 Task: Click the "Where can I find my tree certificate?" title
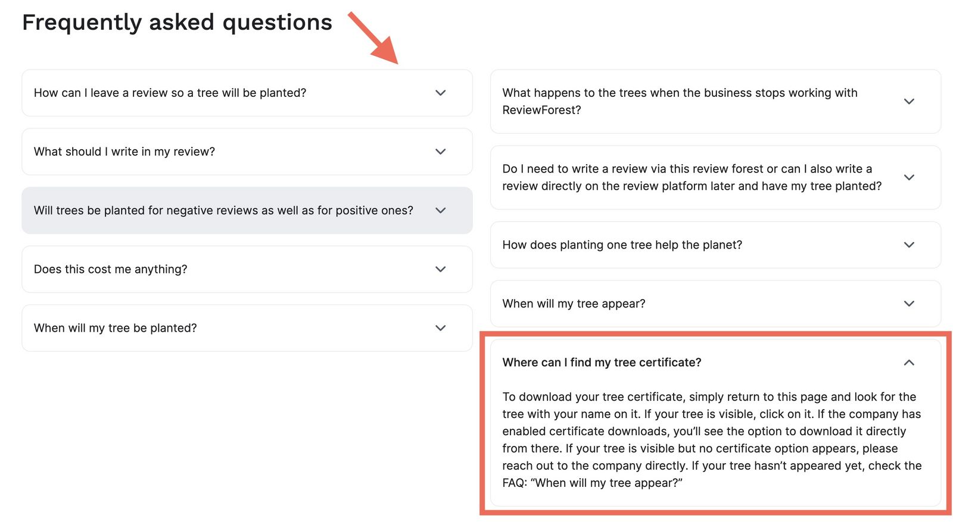point(602,363)
